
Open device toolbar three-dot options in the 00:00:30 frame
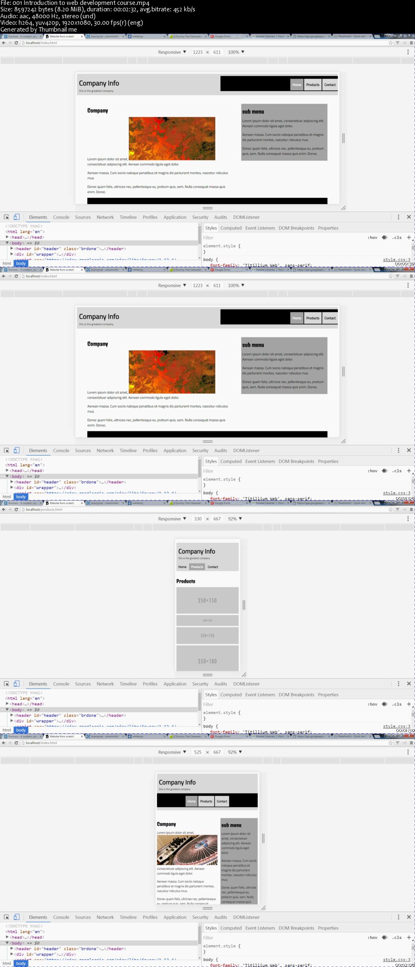408,52
